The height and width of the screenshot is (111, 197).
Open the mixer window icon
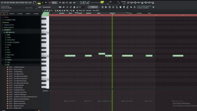[x=113, y=7]
